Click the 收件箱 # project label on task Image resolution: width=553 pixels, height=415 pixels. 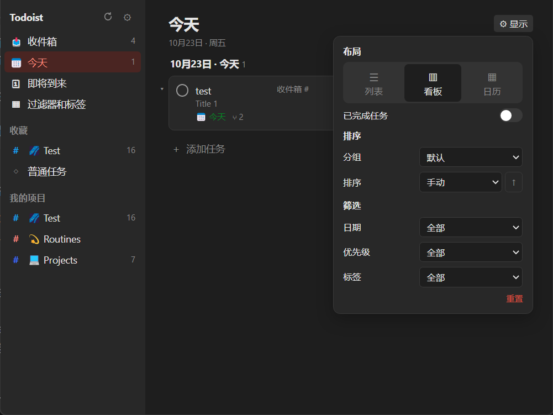click(293, 90)
